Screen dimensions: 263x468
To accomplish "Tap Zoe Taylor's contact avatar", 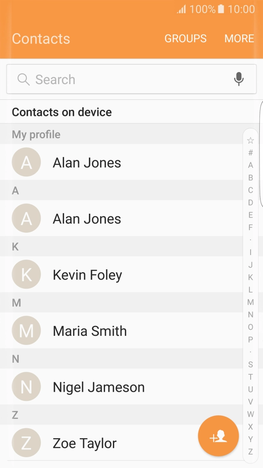I will (26, 443).
